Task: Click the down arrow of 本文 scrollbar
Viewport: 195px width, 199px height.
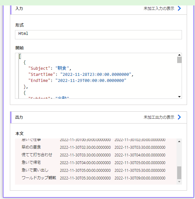Action: click(x=179, y=182)
